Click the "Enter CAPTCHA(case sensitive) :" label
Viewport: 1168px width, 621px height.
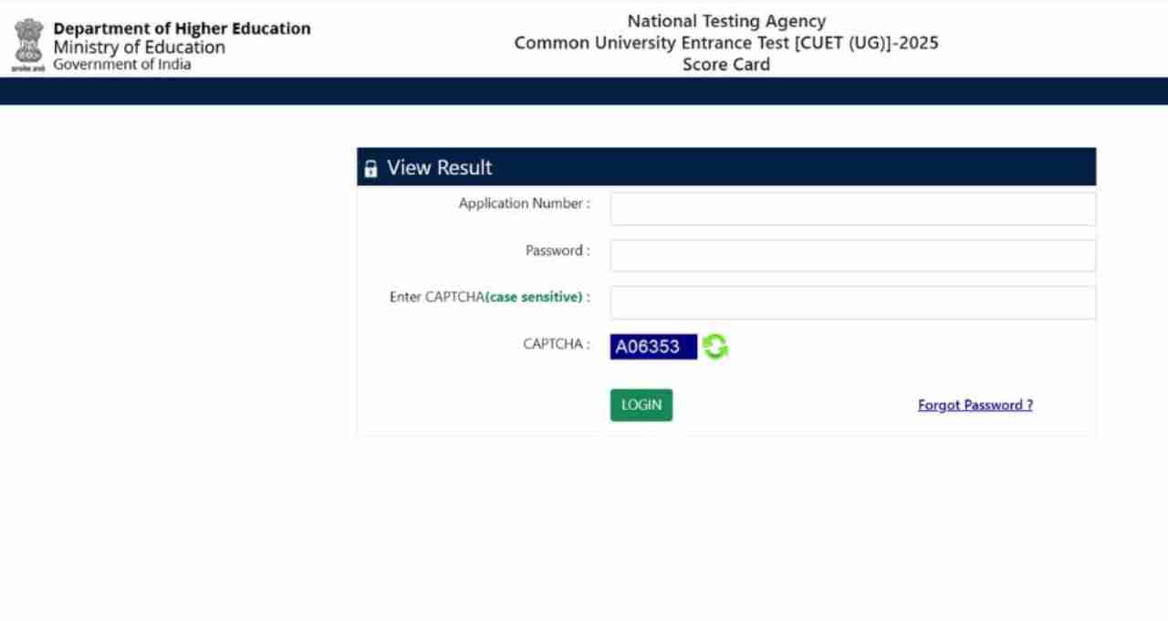pos(490,297)
